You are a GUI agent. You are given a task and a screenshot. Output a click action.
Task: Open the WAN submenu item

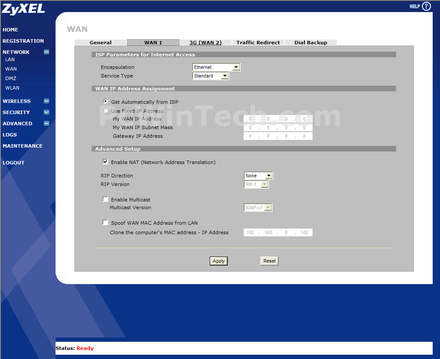point(11,69)
